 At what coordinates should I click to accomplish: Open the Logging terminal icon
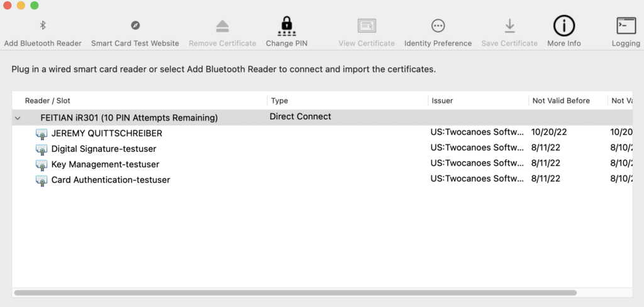pyautogui.click(x=626, y=26)
